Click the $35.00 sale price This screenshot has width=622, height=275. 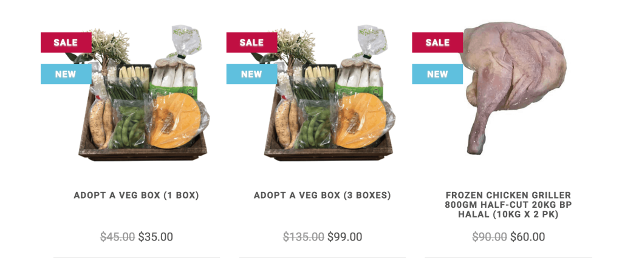155,237
